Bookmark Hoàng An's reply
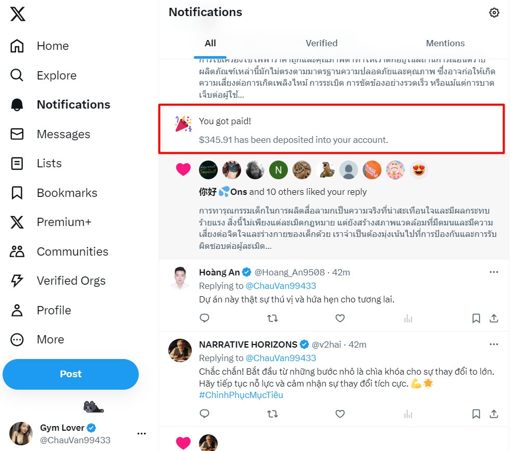Image resolution: width=516 pixels, height=451 pixels. [x=476, y=318]
